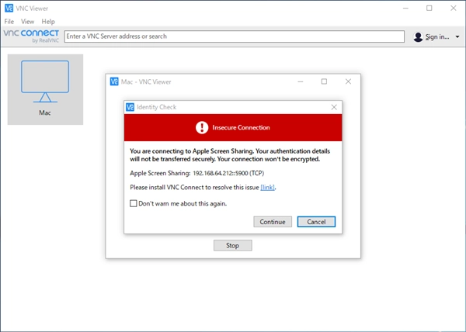Click the VNC Connect by RealVNC logo

click(x=31, y=36)
